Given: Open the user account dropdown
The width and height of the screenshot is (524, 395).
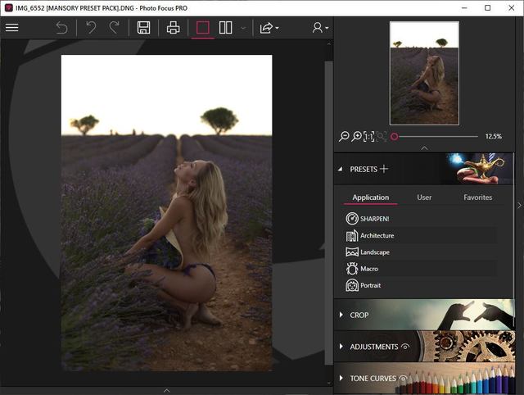Looking at the screenshot, I should 319,27.
